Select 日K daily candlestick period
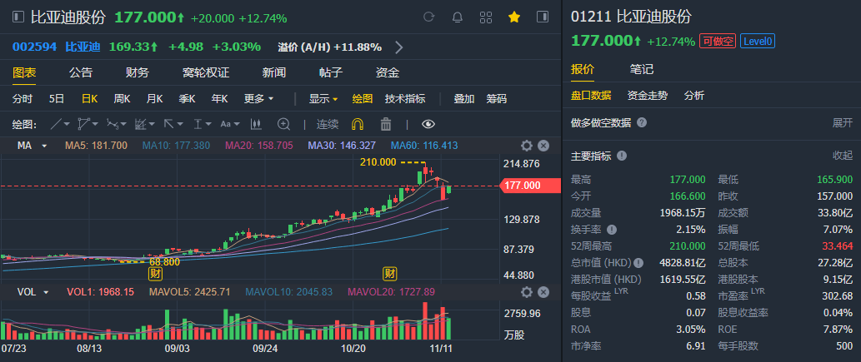This screenshot has width=861, height=362. 89,99
